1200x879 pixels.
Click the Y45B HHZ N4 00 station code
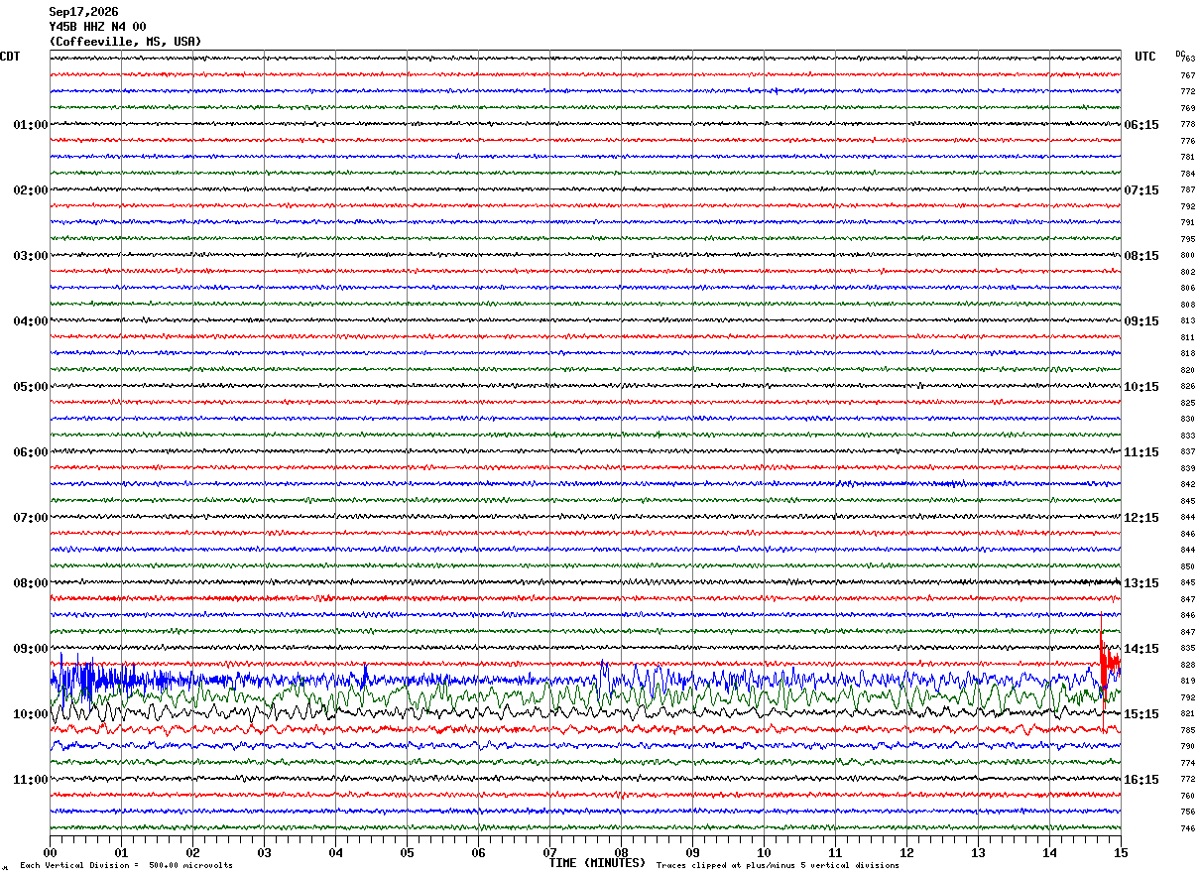click(97, 27)
